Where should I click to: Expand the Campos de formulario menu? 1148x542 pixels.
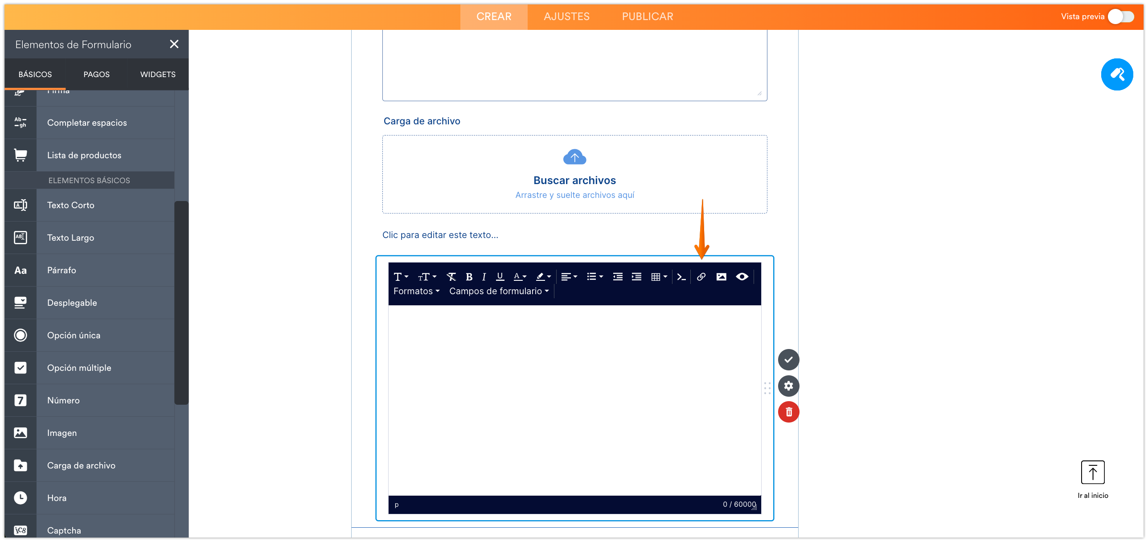click(x=499, y=291)
